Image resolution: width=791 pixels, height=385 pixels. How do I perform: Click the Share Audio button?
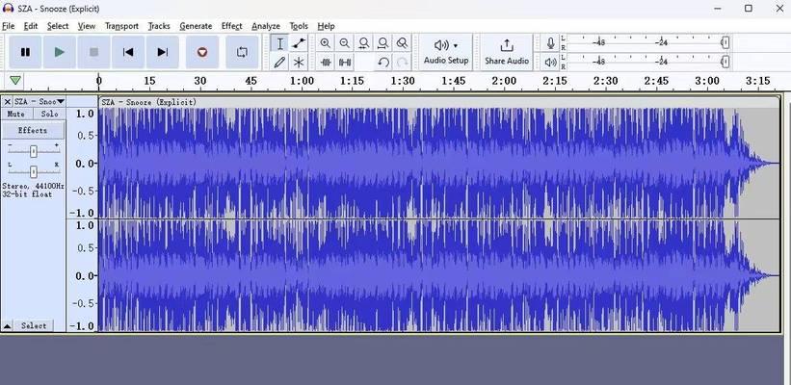[x=507, y=52]
